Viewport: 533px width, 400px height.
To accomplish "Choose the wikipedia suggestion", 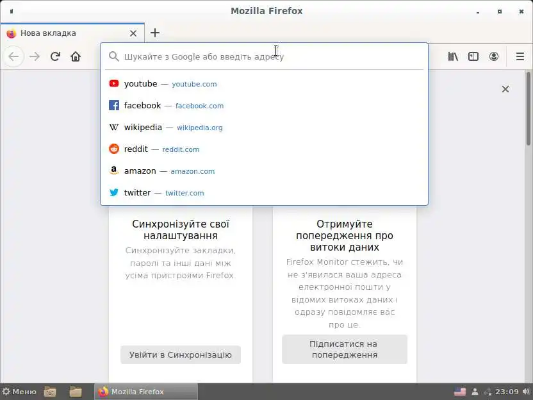I will (264, 127).
